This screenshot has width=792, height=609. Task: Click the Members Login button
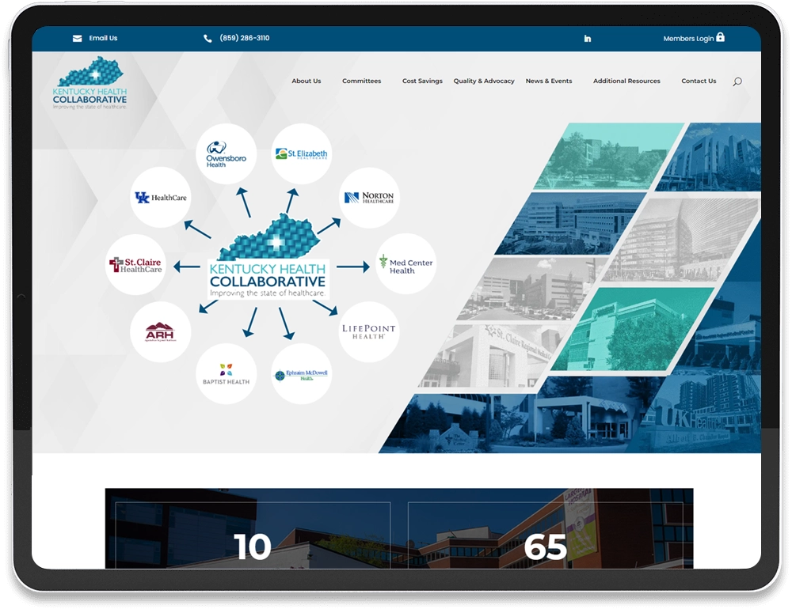[688, 37]
